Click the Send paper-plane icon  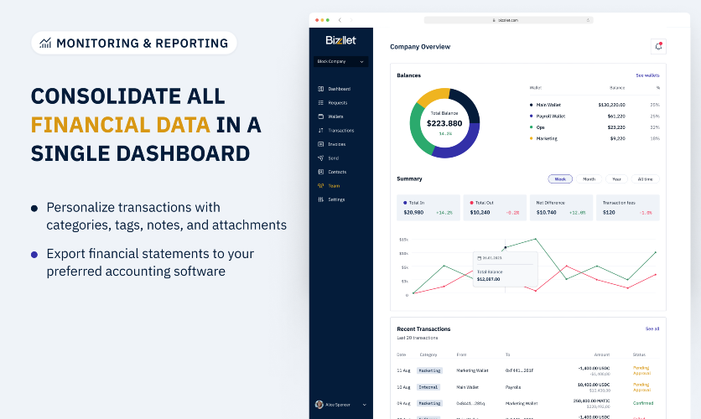[320, 158]
